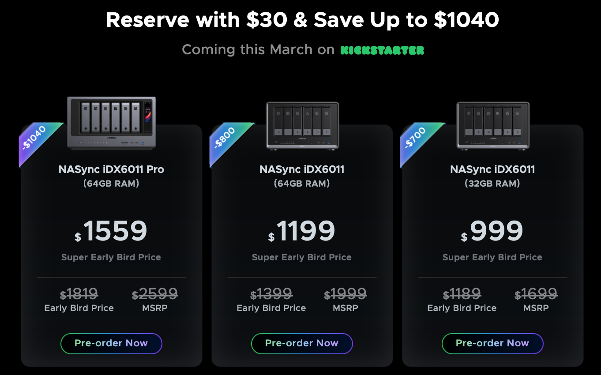Click the struck-through $1999 MSRP
The width and height of the screenshot is (601, 375).
pos(346,294)
